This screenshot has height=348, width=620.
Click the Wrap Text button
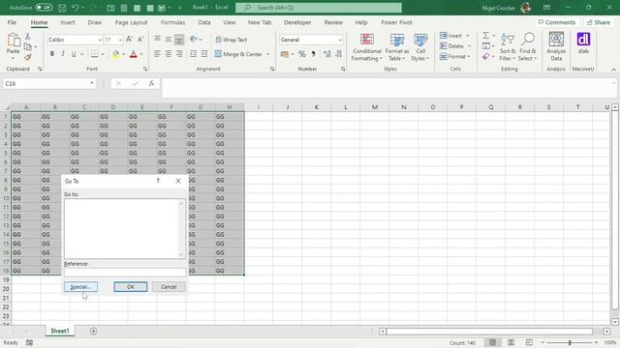pyautogui.click(x=232, y=40)
